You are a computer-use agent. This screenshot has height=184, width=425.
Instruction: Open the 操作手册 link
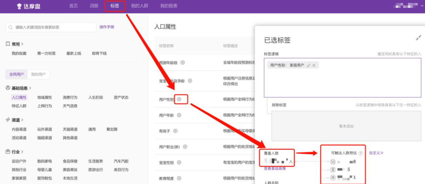tap(107, 27)
